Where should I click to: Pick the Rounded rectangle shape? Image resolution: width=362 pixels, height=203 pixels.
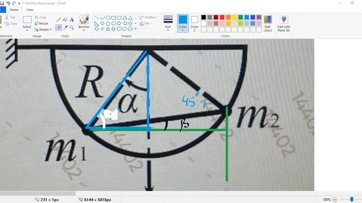tap(119, 17)
